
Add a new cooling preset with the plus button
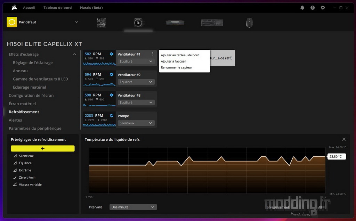pyautogui.click(x=43, y=148)
